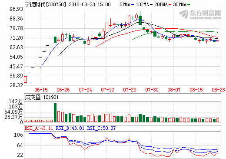Click the 64 RSI axis value
The image size is (226, 159).
[20, 145]
